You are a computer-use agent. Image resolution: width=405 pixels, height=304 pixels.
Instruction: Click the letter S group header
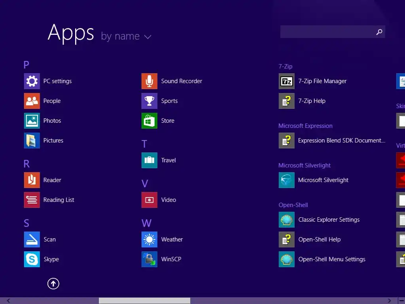[x=26, y=223]
